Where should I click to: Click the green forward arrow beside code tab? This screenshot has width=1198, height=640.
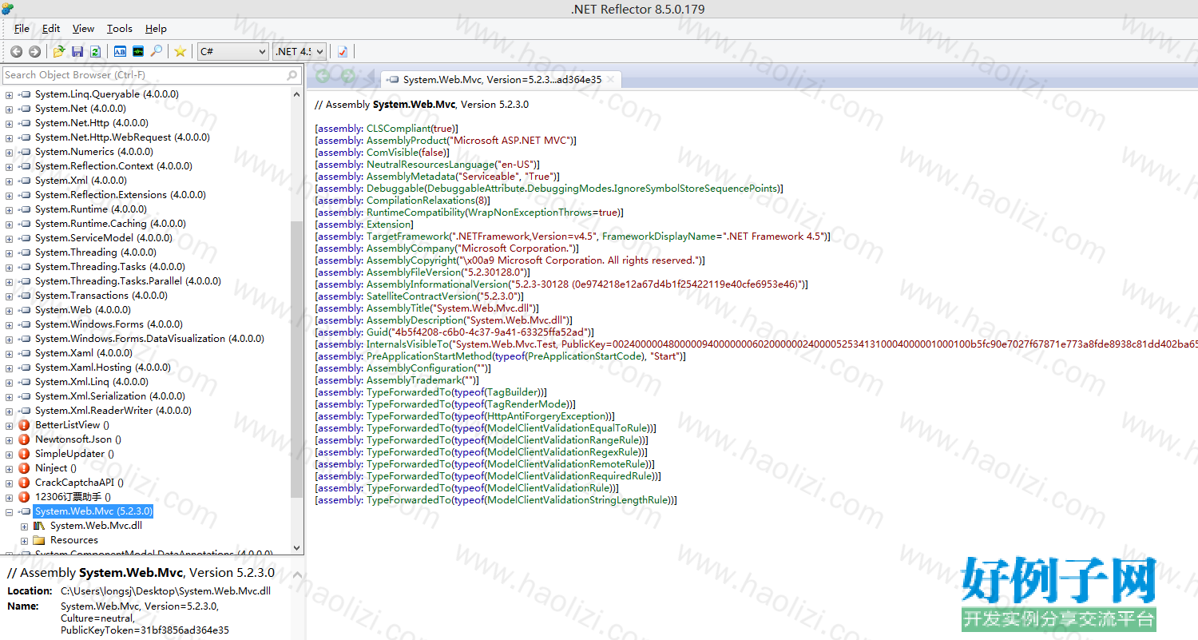(x=347, y=77)
